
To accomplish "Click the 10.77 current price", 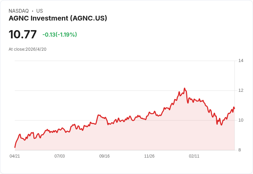I will [x=23, y=35].
